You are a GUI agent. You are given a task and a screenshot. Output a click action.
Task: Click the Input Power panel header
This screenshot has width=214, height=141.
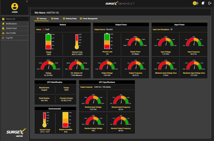click(179, 25)
